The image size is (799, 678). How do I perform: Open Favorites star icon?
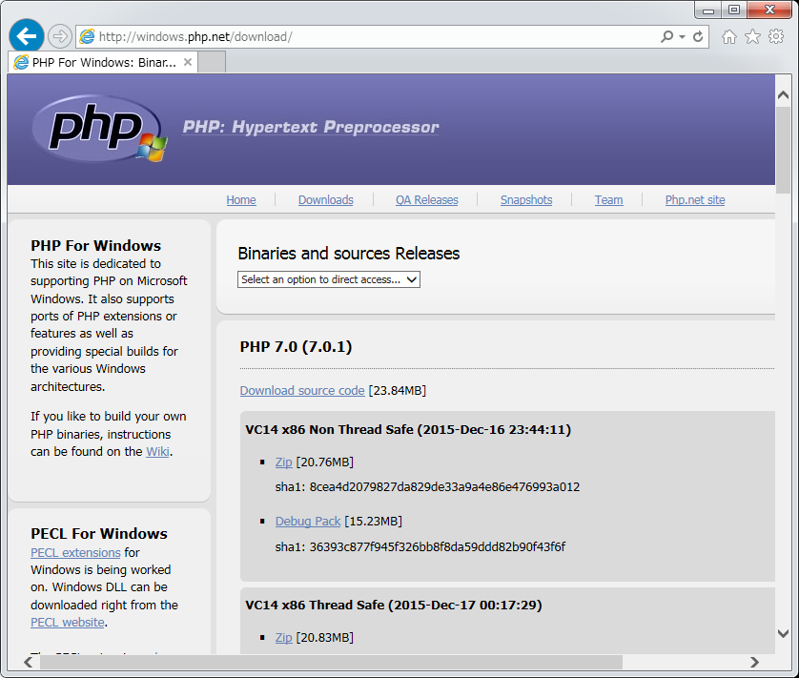coord(752,37)
